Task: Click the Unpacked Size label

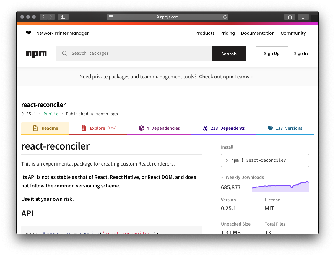Action: click(236, 224)
